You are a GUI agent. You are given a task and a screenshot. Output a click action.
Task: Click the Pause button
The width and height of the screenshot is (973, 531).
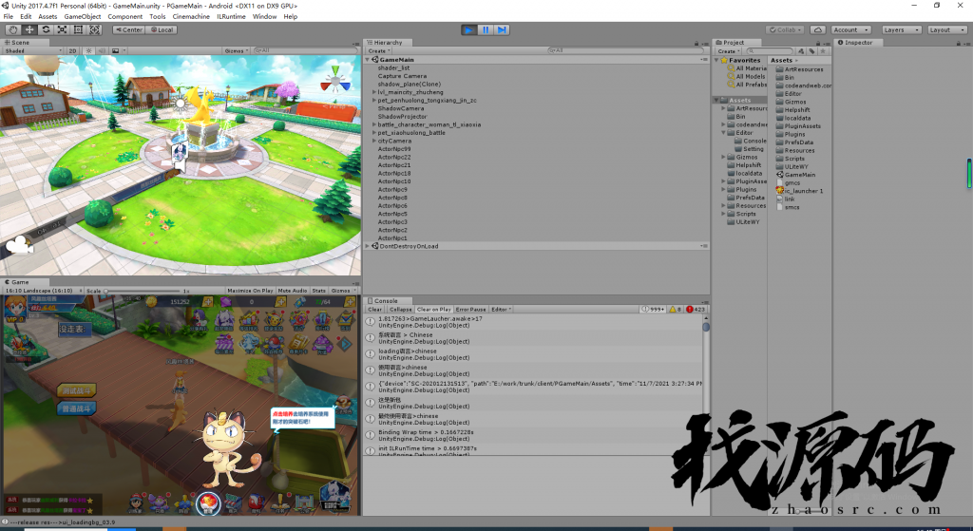486,29
